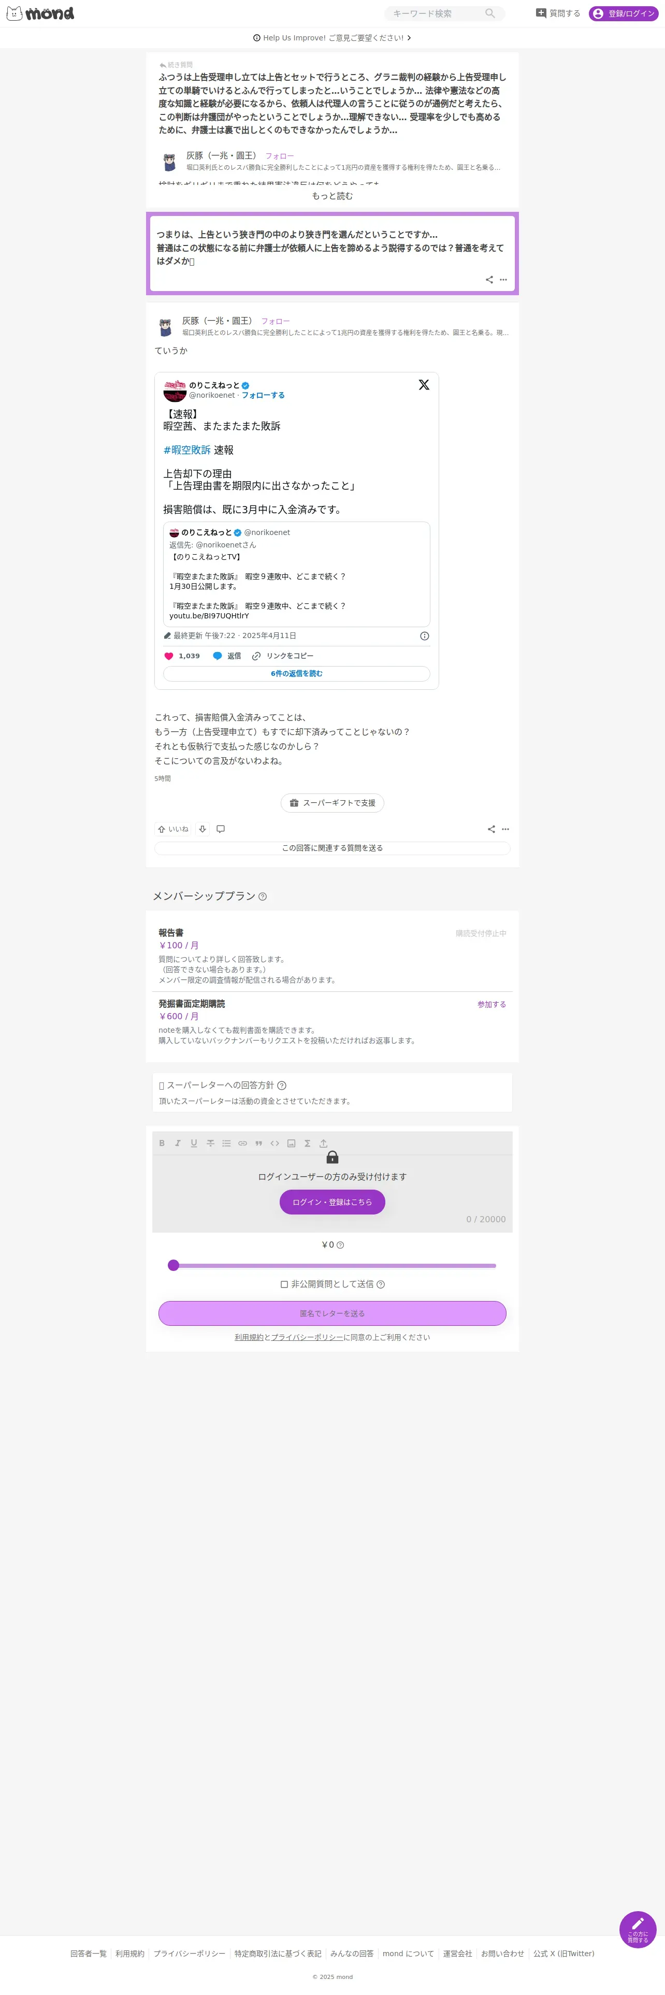The width and height of the screenshot is (665, 1995).
Task: Share the answer with share icon
Action: [491, 830]
